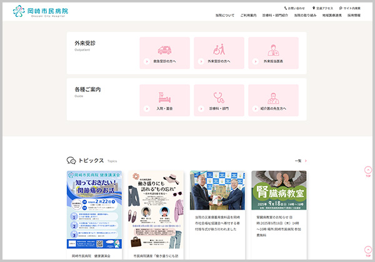
Task: Click the stethoscope icon for 診療科・部門
Action: pyautogui.click(x=219, y=97)
